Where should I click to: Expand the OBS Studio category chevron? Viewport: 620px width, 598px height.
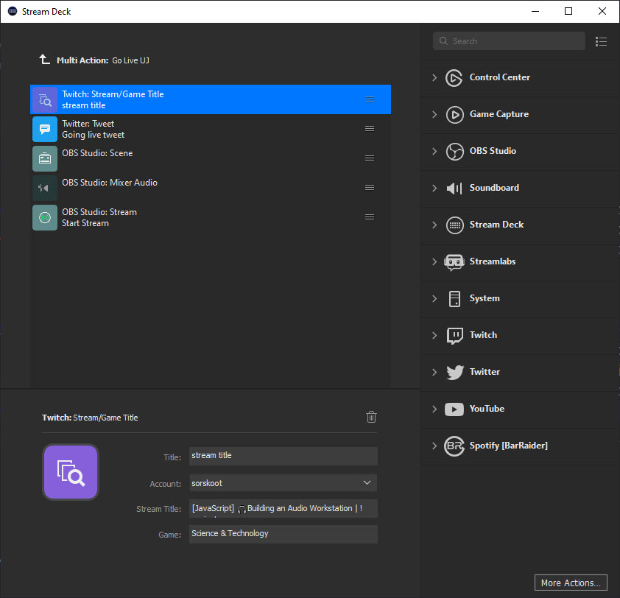coord(434,151)
